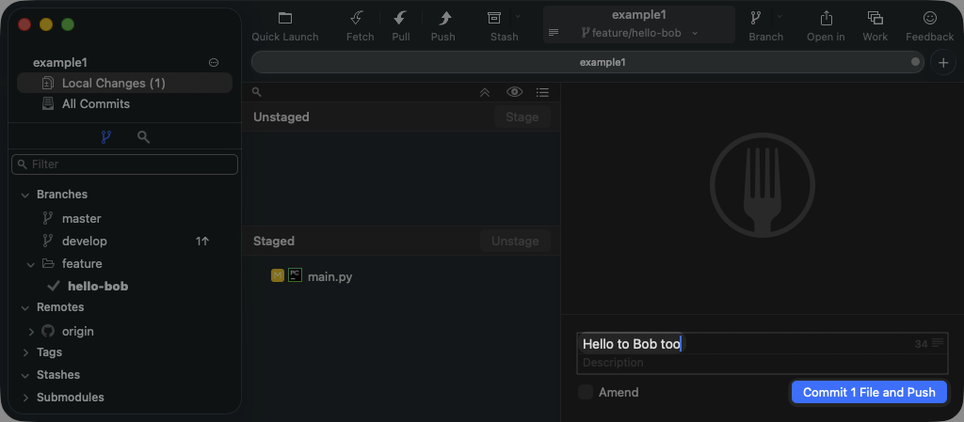Image resolution: width=964 pixels, height=422 pixels.
Task: Expand the origin remote
Action: click(x=31, y=332)
